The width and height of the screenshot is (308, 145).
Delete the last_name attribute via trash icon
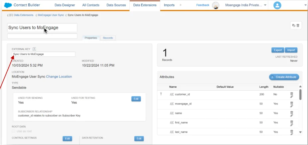[292, 131]
